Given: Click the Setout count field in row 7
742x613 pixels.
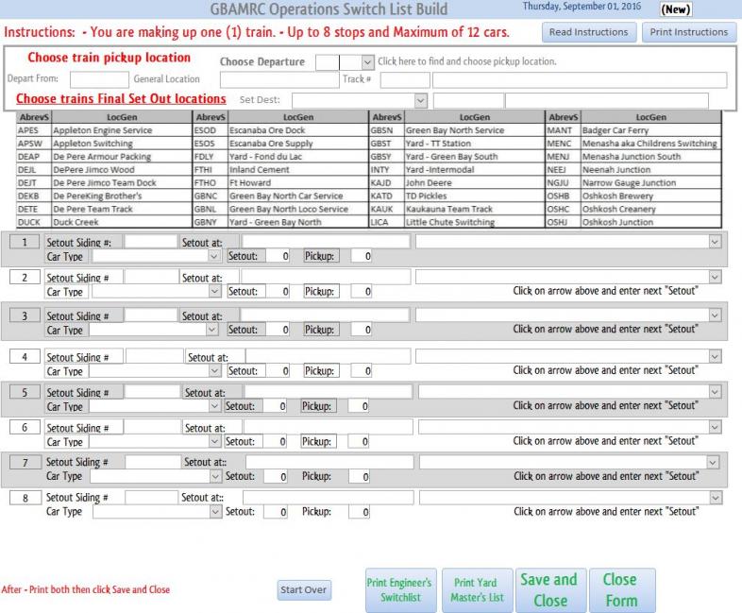Looking at the screenshot, I should 276,476.
